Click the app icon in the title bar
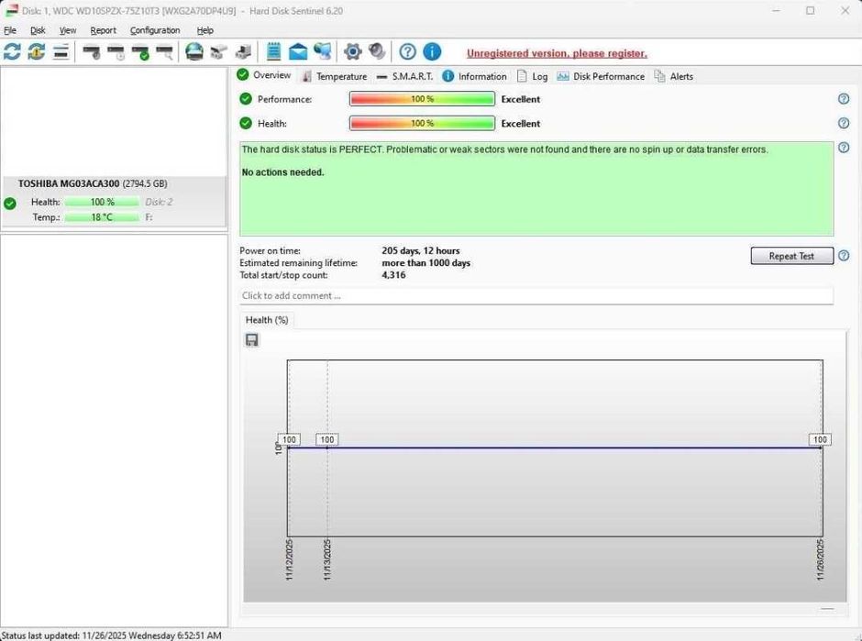The height and width of the screenshot is (641, 862). tap(12, 10)
